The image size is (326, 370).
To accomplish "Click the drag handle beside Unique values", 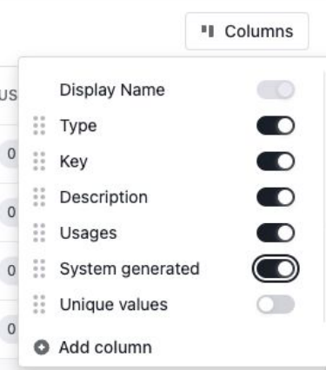I will (39, 304).
